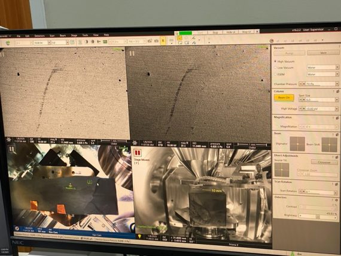Decrease High Voltage with the minus stepper
Screen dimensions: 341x256
(300, 108)
